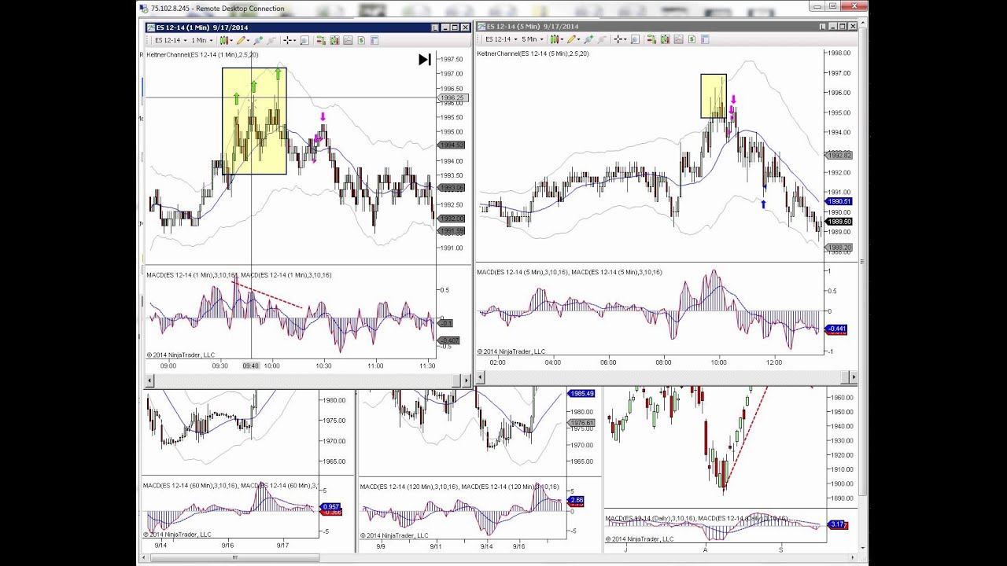Click MACD indicator label in 5 Min chart
The height and width of the screenshot is (566, 1007).
(569, 272)
